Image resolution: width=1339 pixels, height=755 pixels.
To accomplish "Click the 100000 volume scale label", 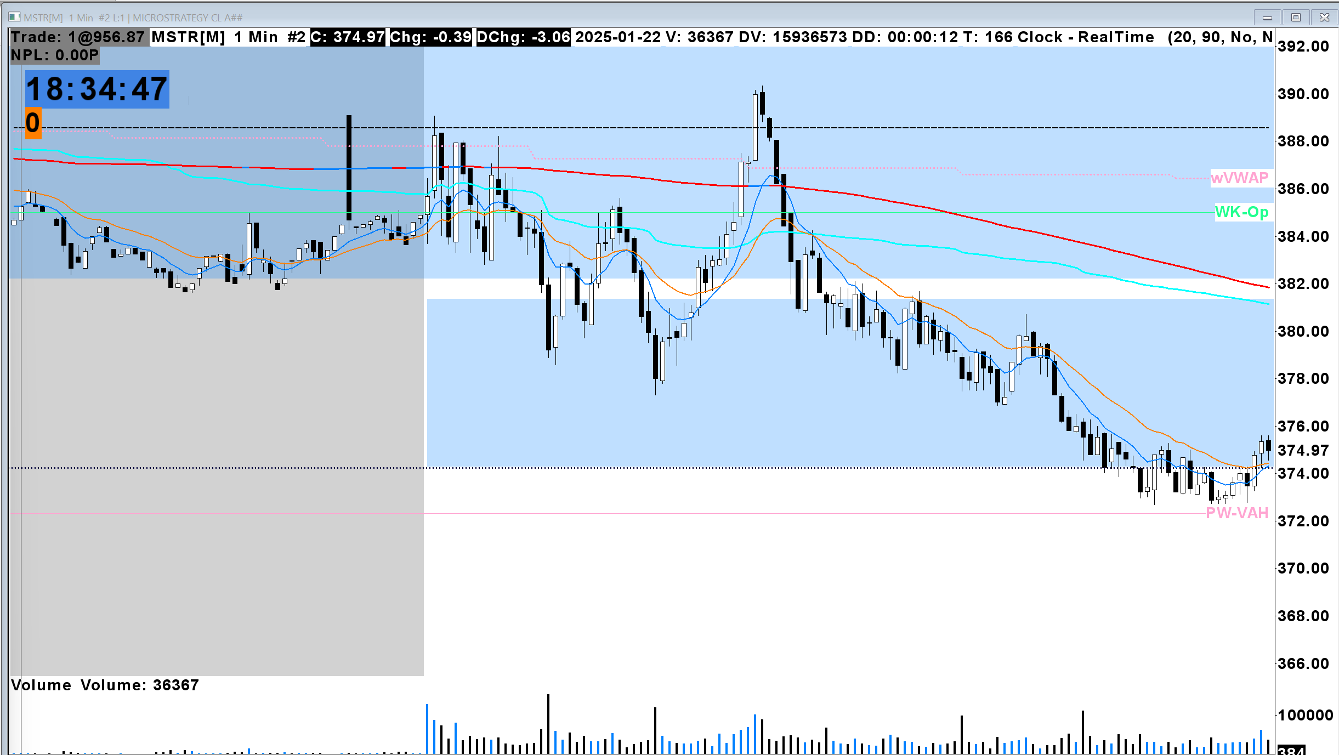I will click(x=1305, y=716).
